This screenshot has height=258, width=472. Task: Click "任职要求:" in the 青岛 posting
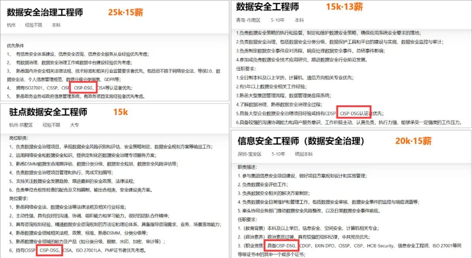246,69
